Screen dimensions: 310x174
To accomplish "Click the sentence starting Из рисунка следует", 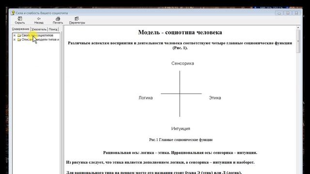I will point(160,162).
